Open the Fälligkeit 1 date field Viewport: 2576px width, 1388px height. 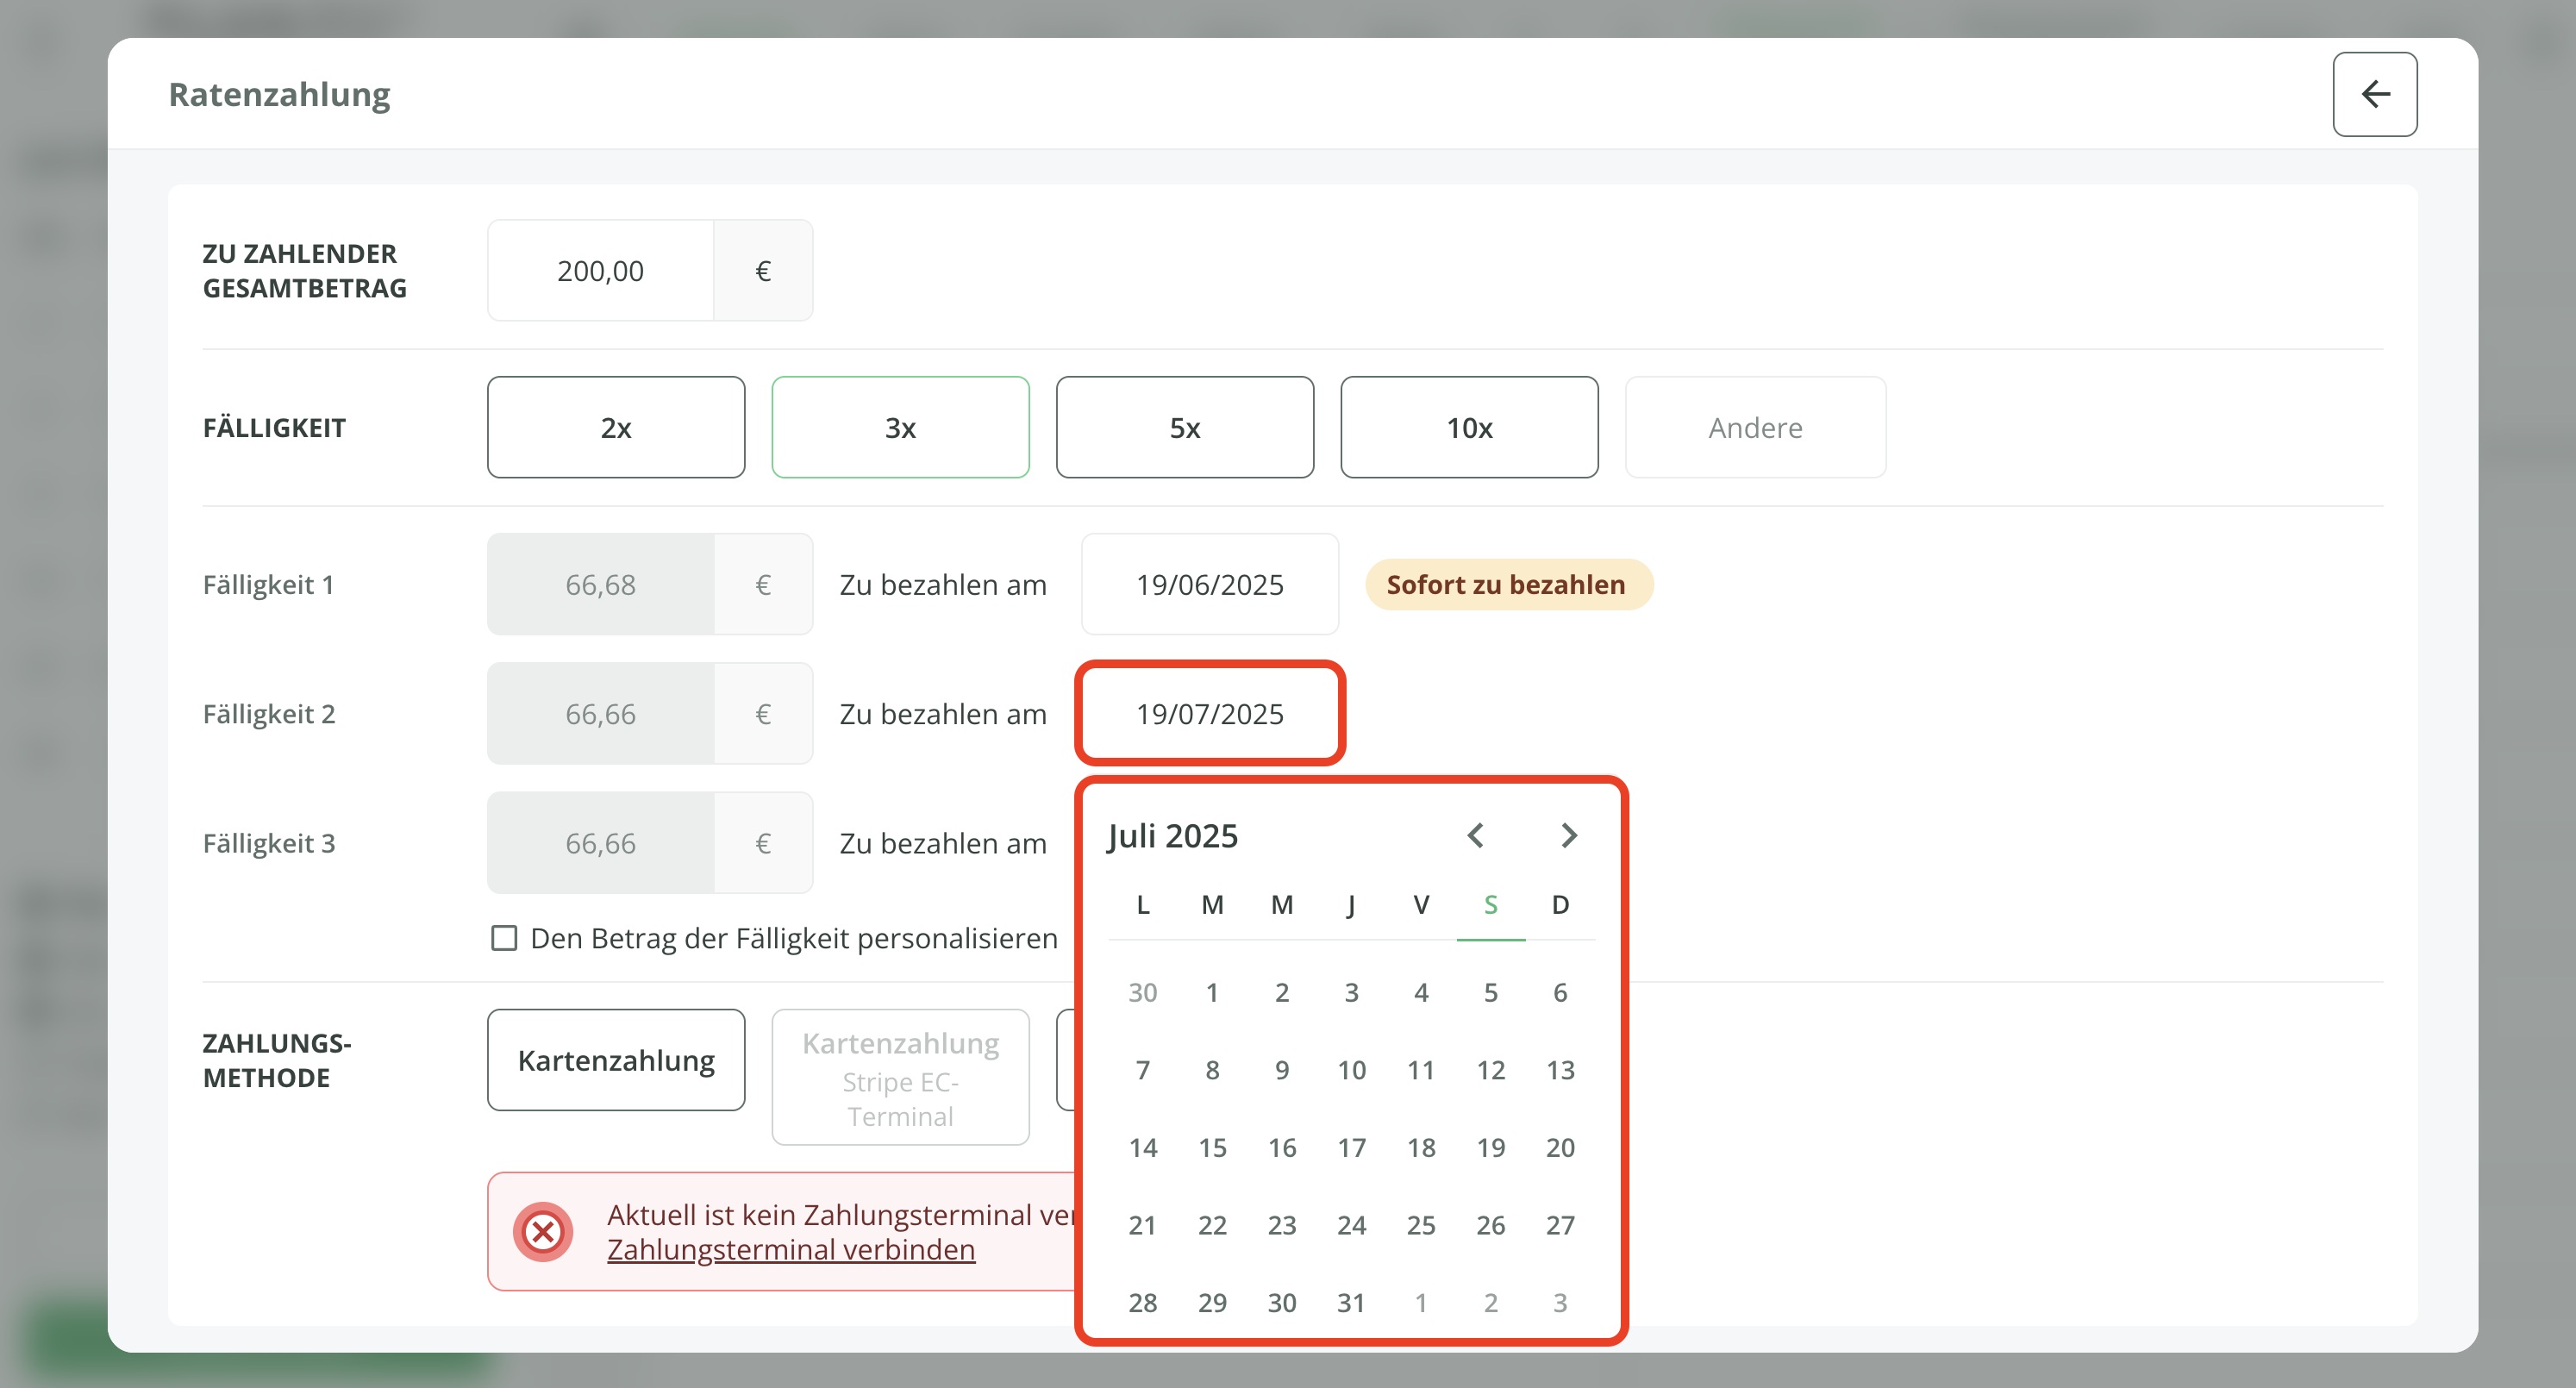tap(1209, 584)
